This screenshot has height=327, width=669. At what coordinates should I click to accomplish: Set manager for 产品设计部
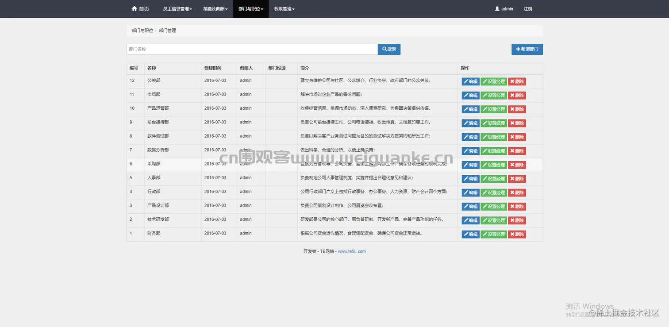pyautogui.click(x=494, y=207)
